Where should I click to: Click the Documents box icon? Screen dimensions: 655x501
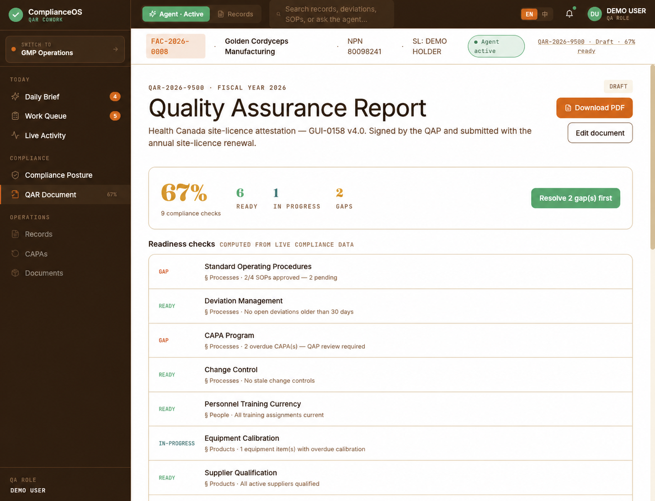[15, 273]
